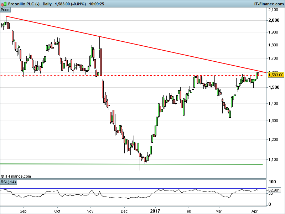
Task: Click the 2017 date axis label
Action: tap(155, 211)
